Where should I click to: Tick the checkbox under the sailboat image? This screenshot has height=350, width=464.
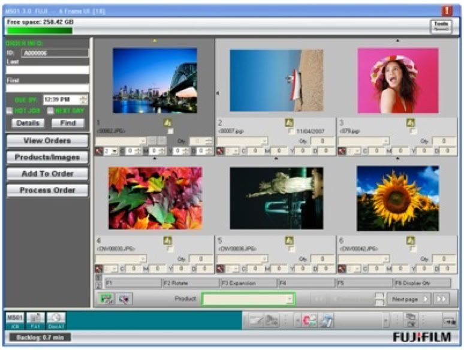coord(291,131)
